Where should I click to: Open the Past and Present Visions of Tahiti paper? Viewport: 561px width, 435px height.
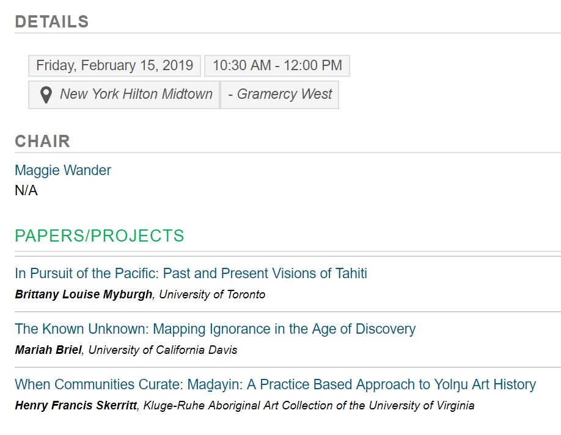[x=191, y=273]
